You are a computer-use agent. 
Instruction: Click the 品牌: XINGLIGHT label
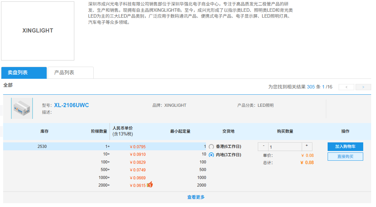(169, 105)
